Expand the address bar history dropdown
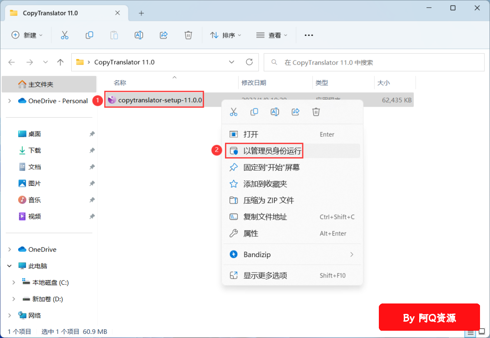Screen dimensions: 490x338 231,62
